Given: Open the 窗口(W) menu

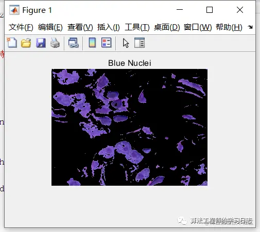Looking at the screenshot, I should point(198,27).
